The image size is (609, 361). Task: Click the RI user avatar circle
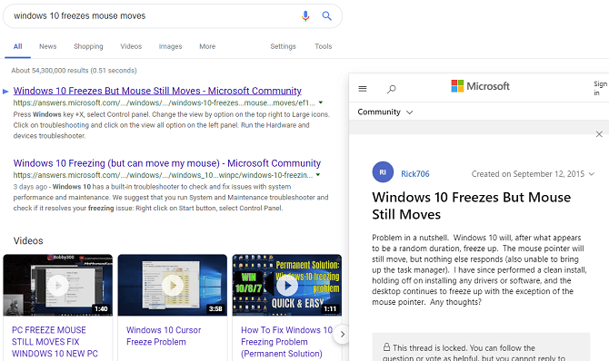(x=383, y=172)
